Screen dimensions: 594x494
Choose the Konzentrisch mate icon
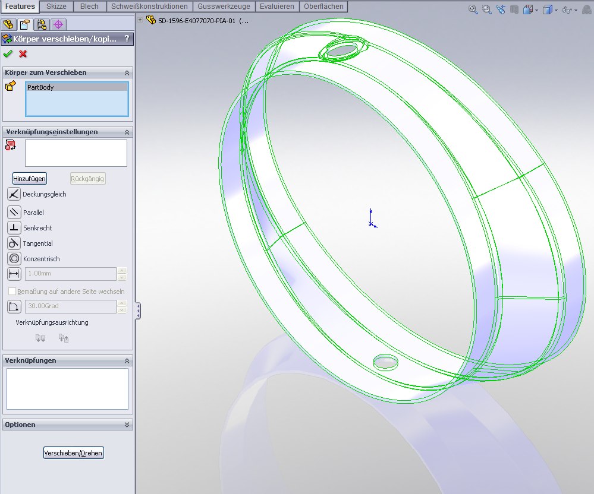click(14, 259)
